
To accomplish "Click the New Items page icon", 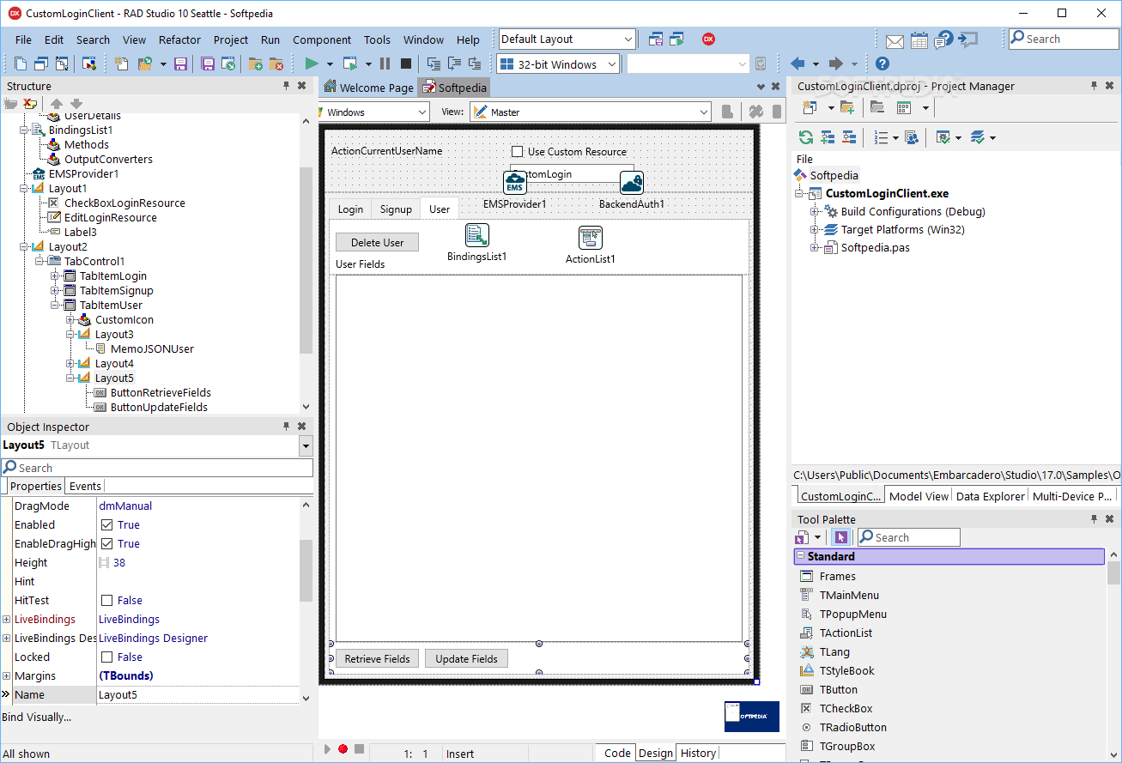I will pos(121,64).
